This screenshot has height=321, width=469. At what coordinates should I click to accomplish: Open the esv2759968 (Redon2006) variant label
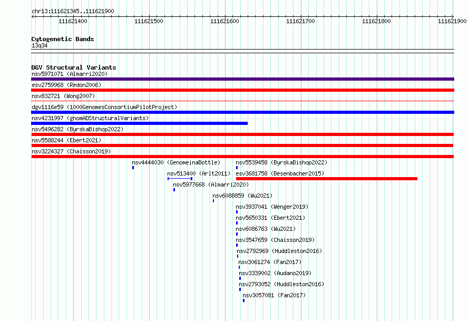click(66, 85)
